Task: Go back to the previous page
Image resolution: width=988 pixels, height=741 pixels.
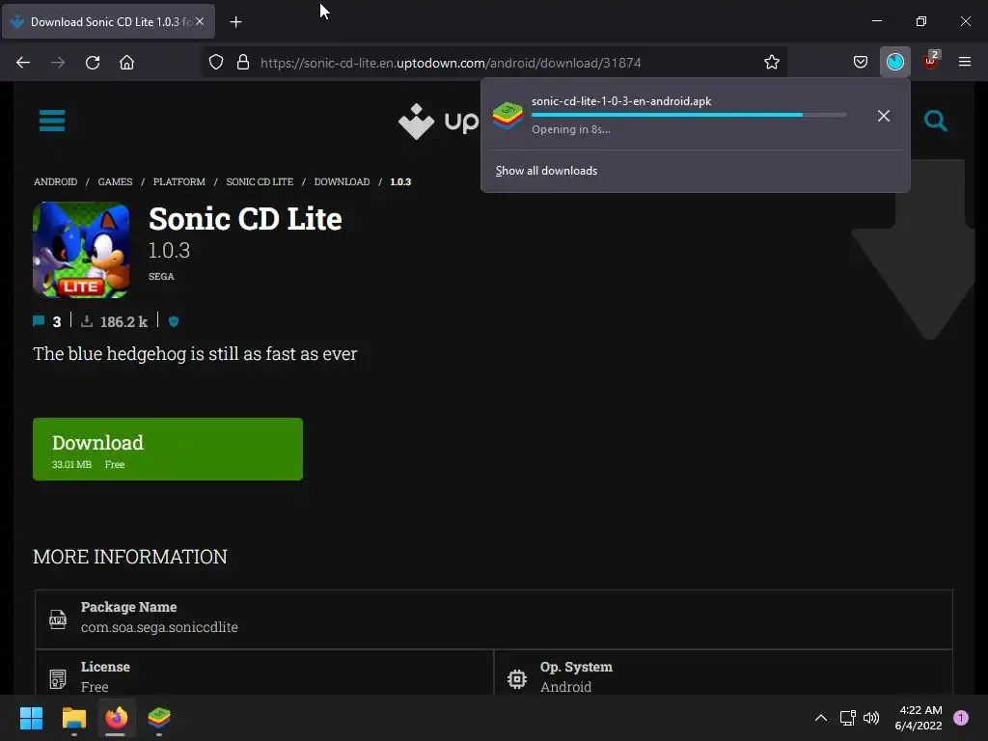Action: point(23,63)
